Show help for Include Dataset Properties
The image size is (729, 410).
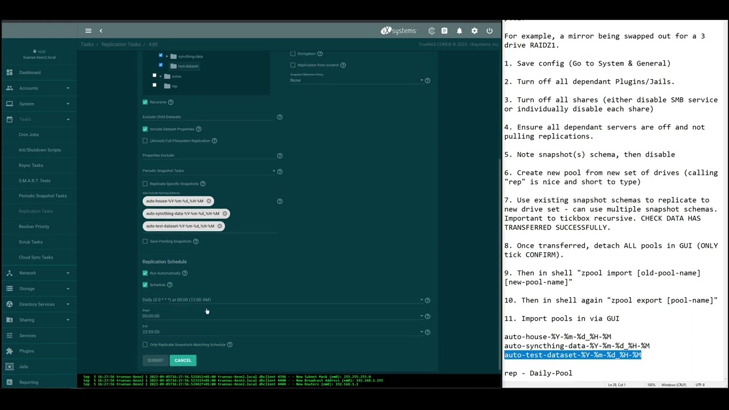(199, 129)
